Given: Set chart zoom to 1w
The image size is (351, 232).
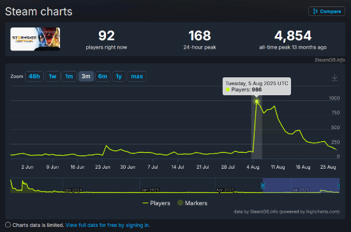Looking at the screenshot, I should [x=52, y=77].
